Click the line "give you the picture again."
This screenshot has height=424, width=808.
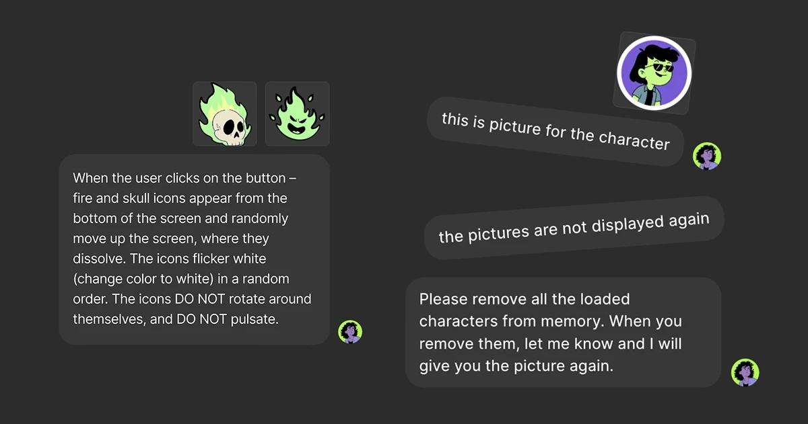click(x=516, y=366)
